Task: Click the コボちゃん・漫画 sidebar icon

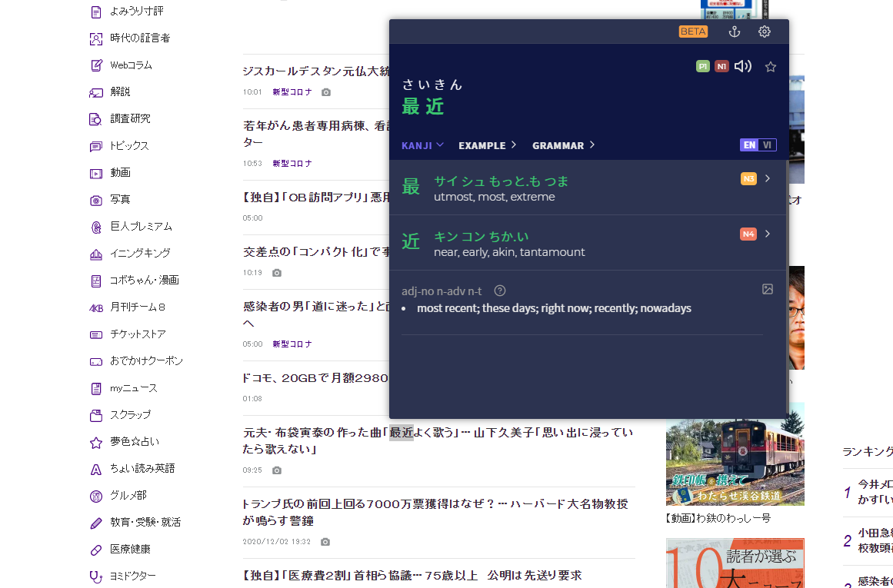Action: pos(96,281)
